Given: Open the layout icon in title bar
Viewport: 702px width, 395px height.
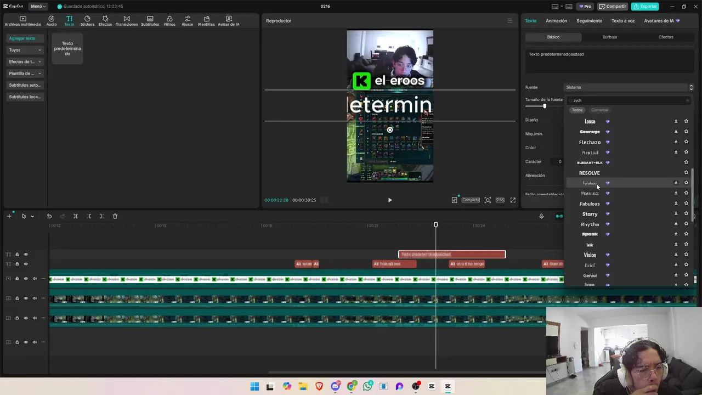Looking at the screenshot, I should [x=555, y=7].
